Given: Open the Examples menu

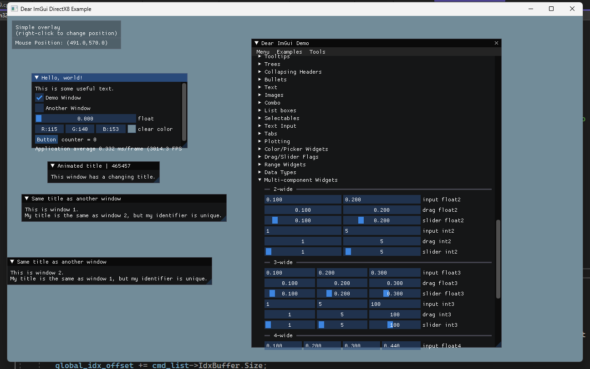Looking at the screenshot, I should tap(290, 51).
